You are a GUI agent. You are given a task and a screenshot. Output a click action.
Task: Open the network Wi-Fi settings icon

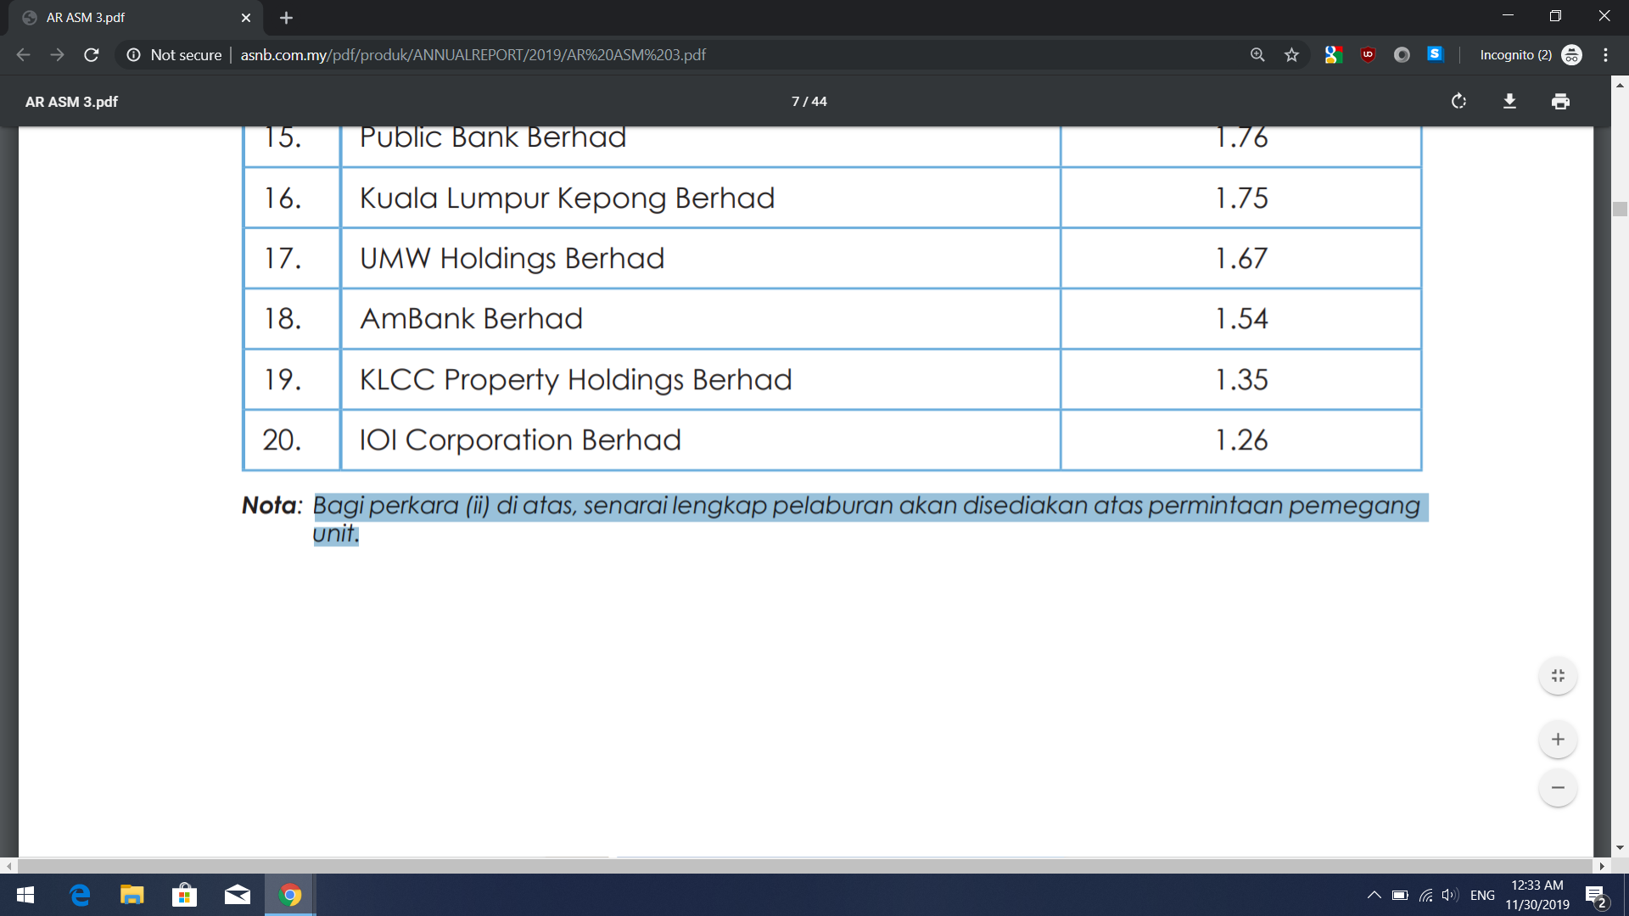click(1426, 895)
